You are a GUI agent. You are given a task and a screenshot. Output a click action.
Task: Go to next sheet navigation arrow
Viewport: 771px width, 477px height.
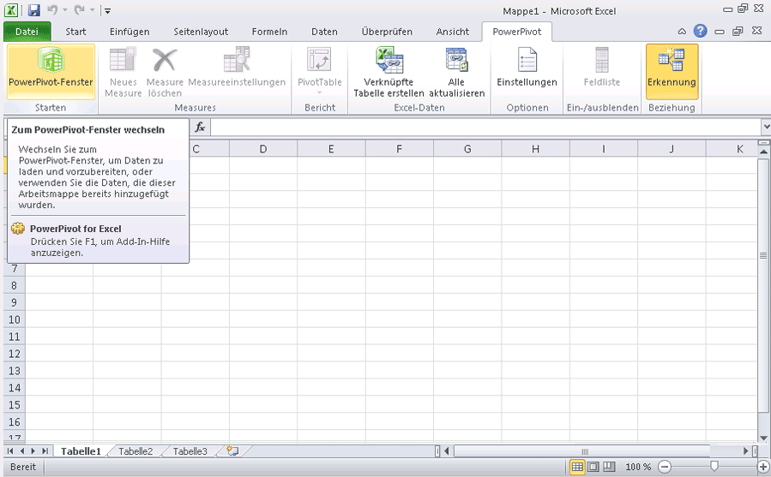click(33, 451)
